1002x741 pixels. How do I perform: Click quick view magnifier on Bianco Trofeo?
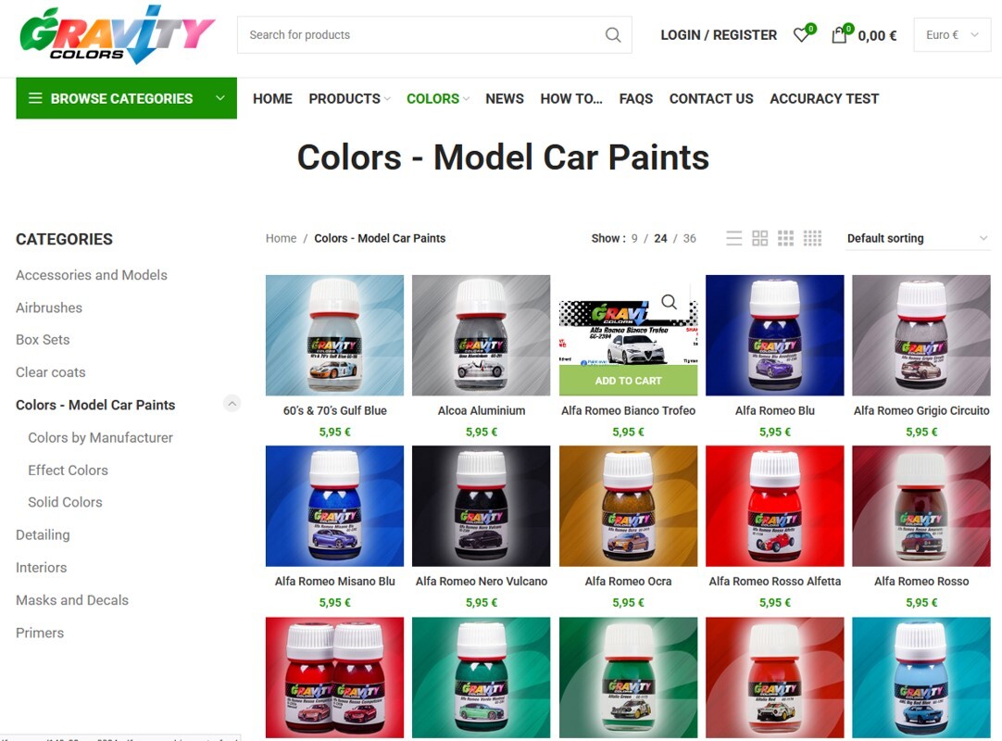click(669, 302)
